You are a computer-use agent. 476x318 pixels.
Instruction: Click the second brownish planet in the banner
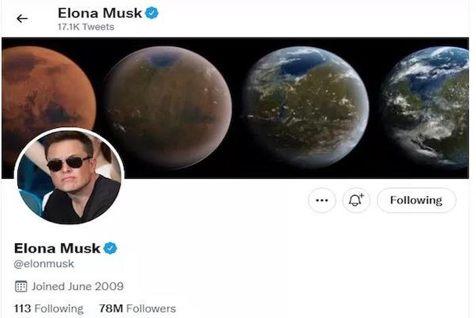click(169, 97)
